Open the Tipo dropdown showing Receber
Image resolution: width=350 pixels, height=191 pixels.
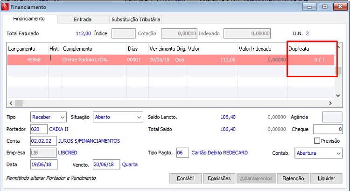click(49, 117)
